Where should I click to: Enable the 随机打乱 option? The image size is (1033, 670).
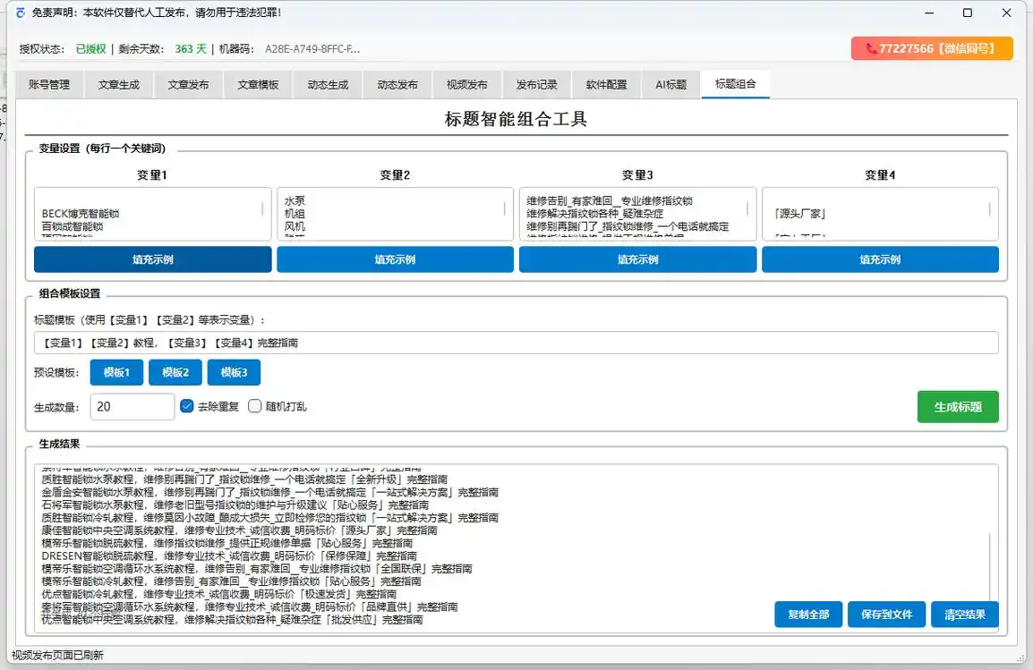256,406
